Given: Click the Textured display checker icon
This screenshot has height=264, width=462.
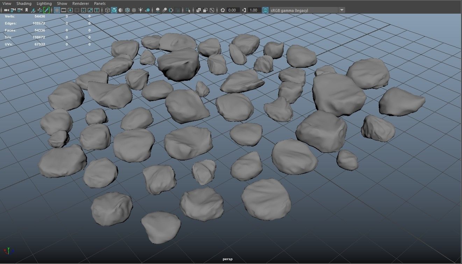Looking at the screenshot, I should pos(134,10).
